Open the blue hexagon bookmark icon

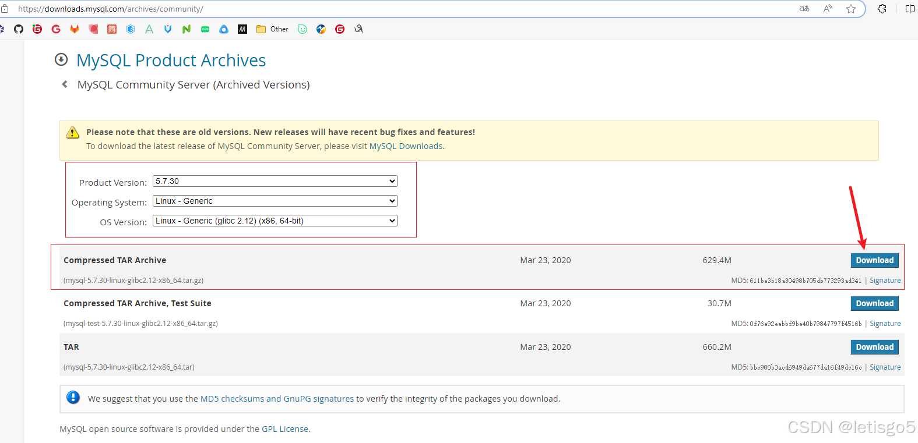coord(131,29)
